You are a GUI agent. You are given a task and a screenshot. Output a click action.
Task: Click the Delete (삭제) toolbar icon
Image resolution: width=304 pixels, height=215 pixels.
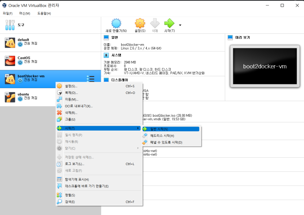[x=155, y=23]
